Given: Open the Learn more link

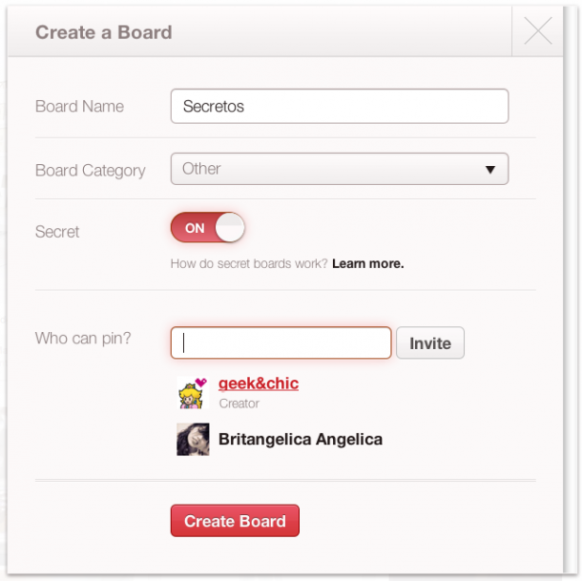Looking at the screenshot, I should (x=367, y=263).
